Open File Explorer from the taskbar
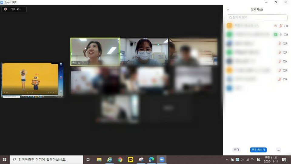The height and width of the screenshot is (164, 291). point(99,159)
